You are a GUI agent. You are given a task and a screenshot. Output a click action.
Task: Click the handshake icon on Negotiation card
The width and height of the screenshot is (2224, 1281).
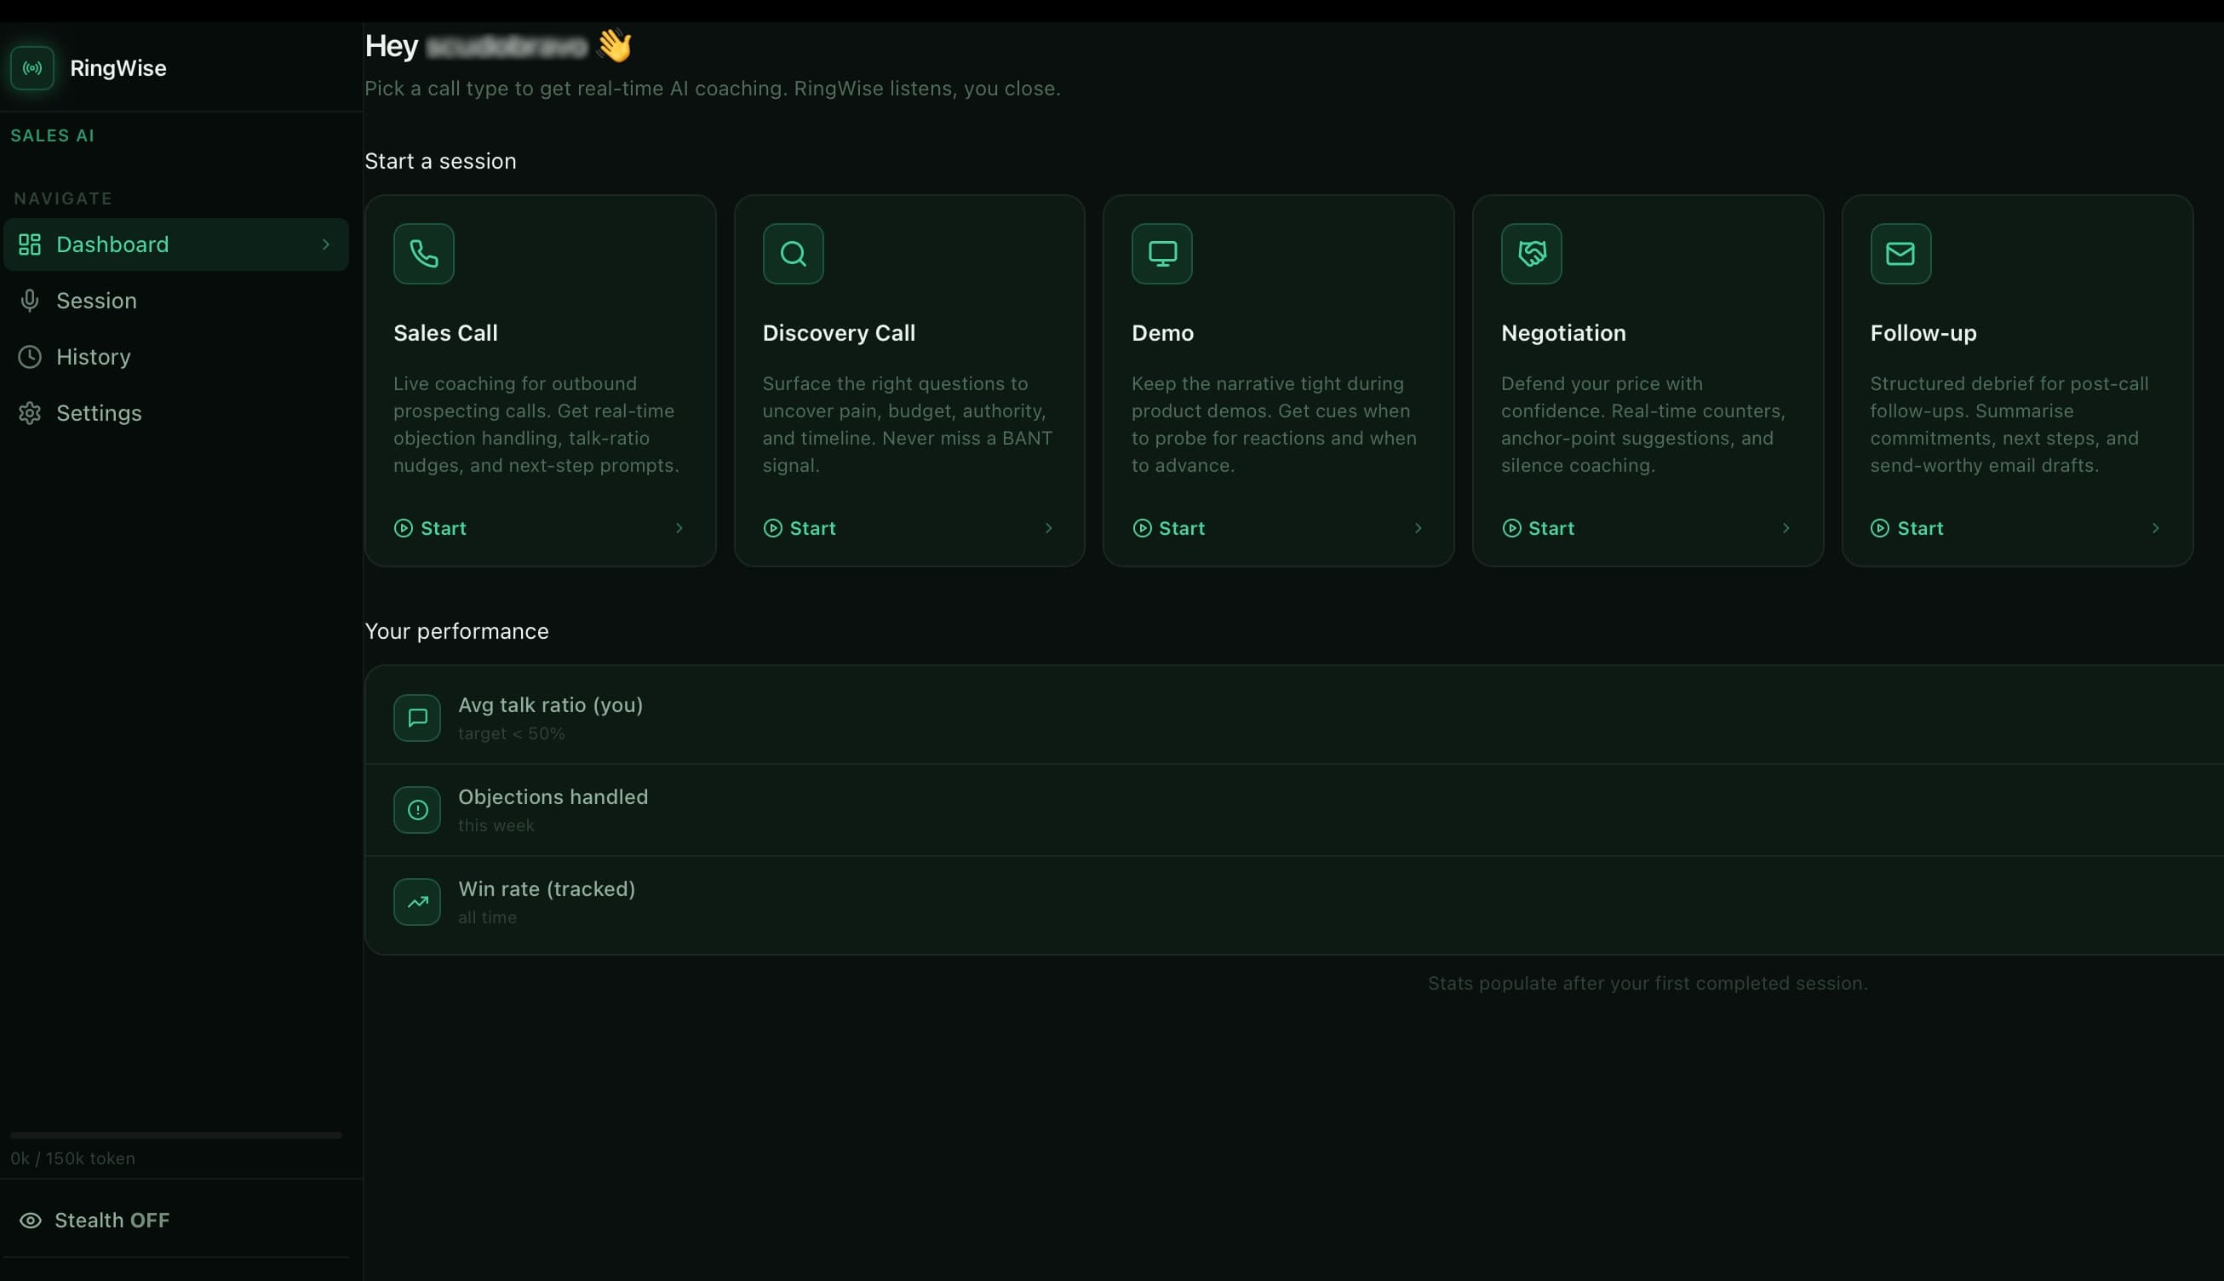[1530, 253]
